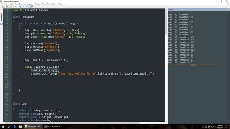Click the 'labPit.birthday();' line
Image resolution: width=230 pixels, height=129 pixels.
tap(45, 70)
